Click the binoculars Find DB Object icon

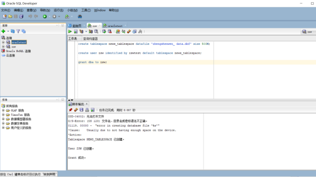pyautogui.click(x=80, y=16)
